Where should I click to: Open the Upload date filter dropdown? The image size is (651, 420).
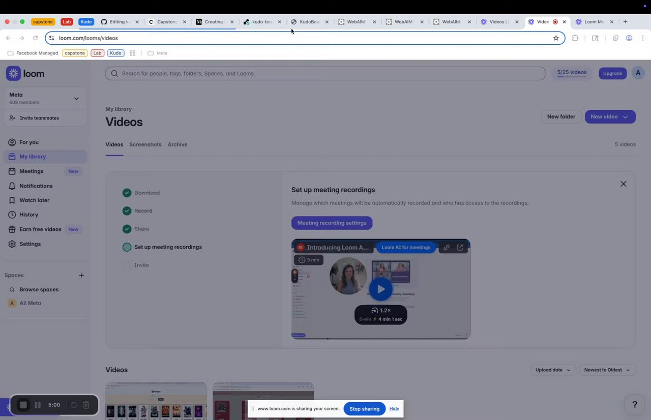coord(553,370)
